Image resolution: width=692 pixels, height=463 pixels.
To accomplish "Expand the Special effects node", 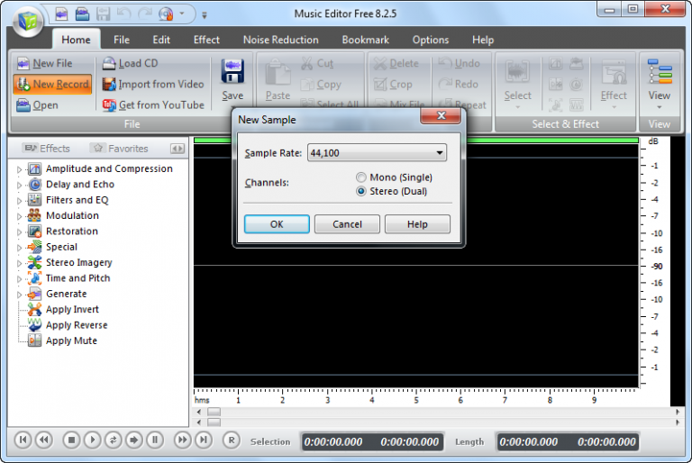I will [19, 248].
